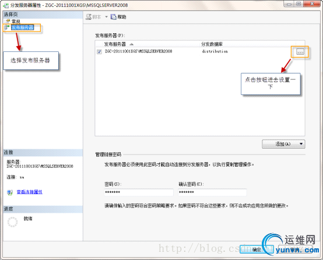
Task: Select the ZGC-20111001XGS\MSSQLSERVER2008 publisher row text
Action: 138,51
